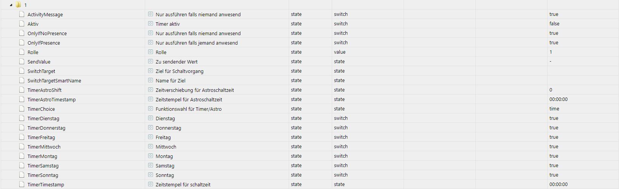The image size is (619, 189).
Task: Select the OnlyIfNoPresence row
Action: [x=309, y=33]
